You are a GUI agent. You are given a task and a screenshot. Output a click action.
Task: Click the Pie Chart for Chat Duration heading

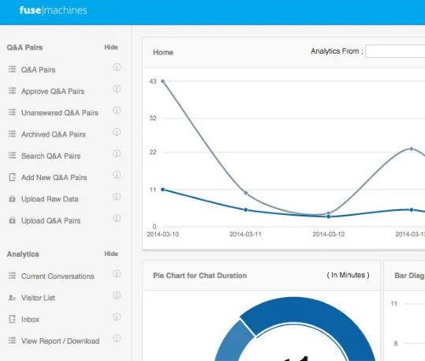click(199, 276)
